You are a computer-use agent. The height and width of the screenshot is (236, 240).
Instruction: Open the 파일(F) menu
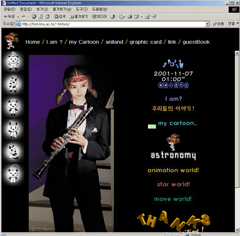click(x=10, y=9)
